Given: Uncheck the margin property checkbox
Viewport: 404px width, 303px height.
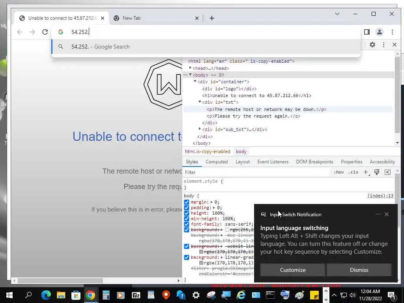Looking at the screenshot, I should 187,202.
